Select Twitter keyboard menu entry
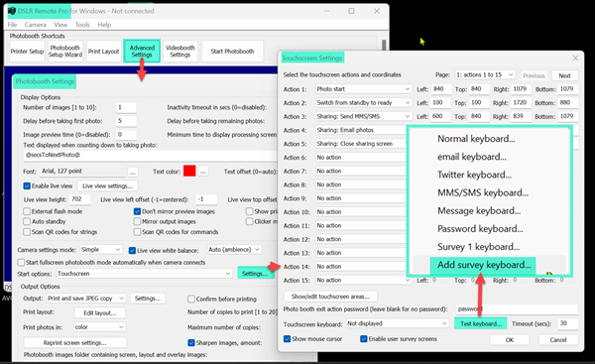The image size is (595, 364). 474,175
